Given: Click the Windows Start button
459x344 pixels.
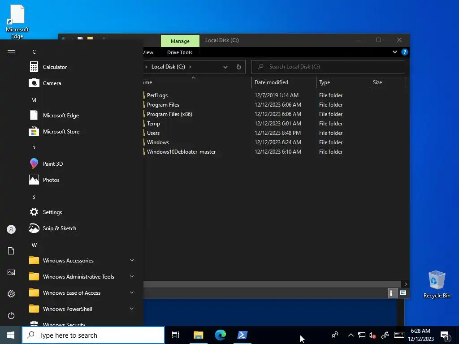Looking at the screenshot, I should (11, 335).
